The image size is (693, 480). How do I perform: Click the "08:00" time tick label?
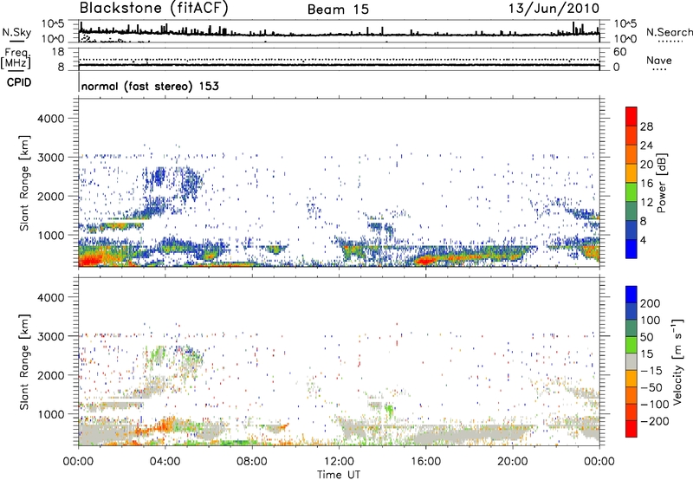pos(251,462)
